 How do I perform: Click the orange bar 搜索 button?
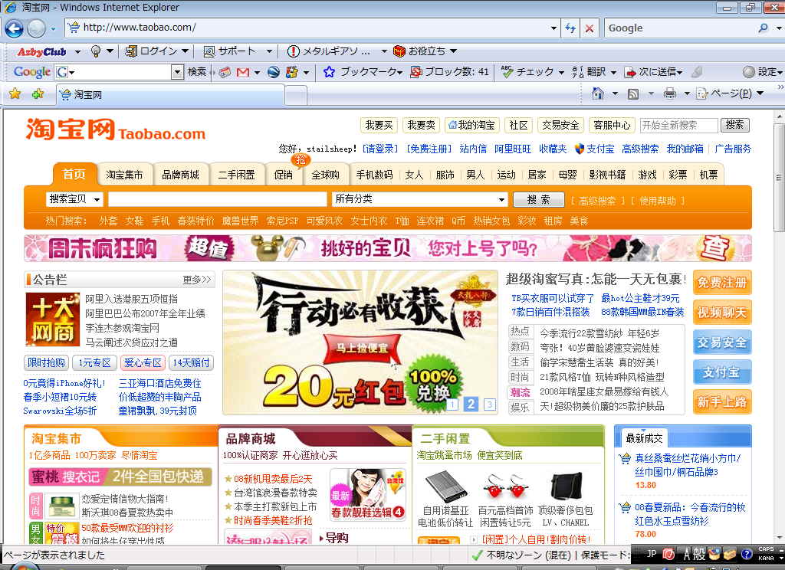point(539,200)
